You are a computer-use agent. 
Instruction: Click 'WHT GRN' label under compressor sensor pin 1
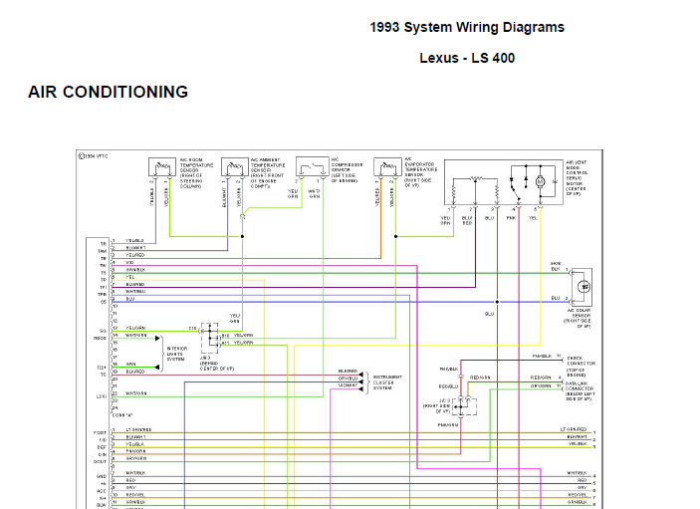coord(315,193)
